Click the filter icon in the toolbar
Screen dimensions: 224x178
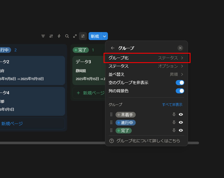pos(43,36)
